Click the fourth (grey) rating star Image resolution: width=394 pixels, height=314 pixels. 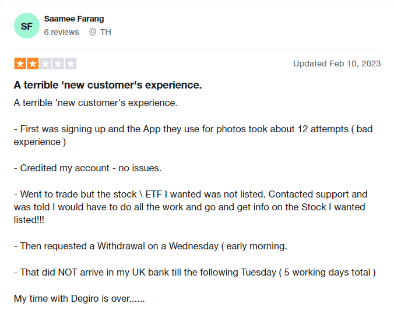[x=58, y=63]
